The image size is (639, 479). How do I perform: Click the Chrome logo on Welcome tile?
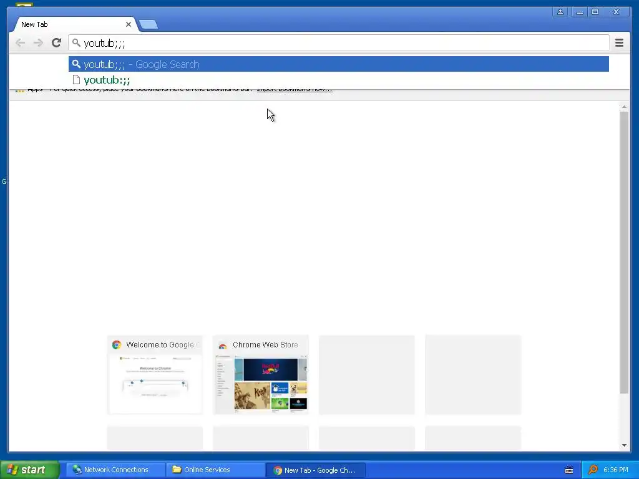point(117,345)
